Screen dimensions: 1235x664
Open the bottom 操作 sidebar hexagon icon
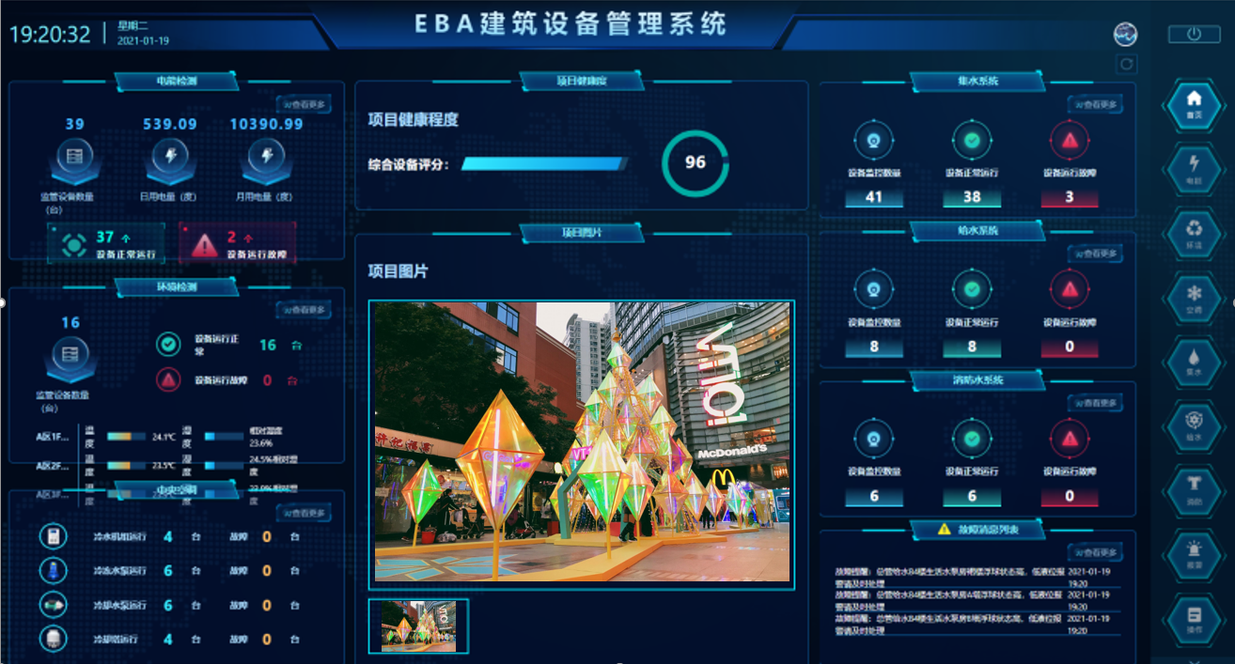click(1194, 619)
